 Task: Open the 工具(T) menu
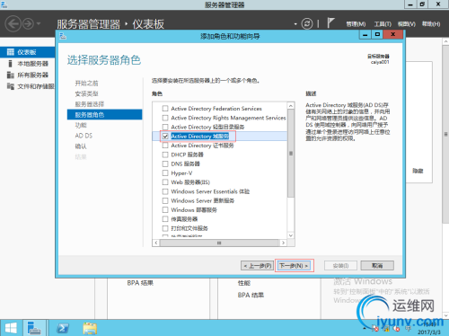[x=383, y=24]
